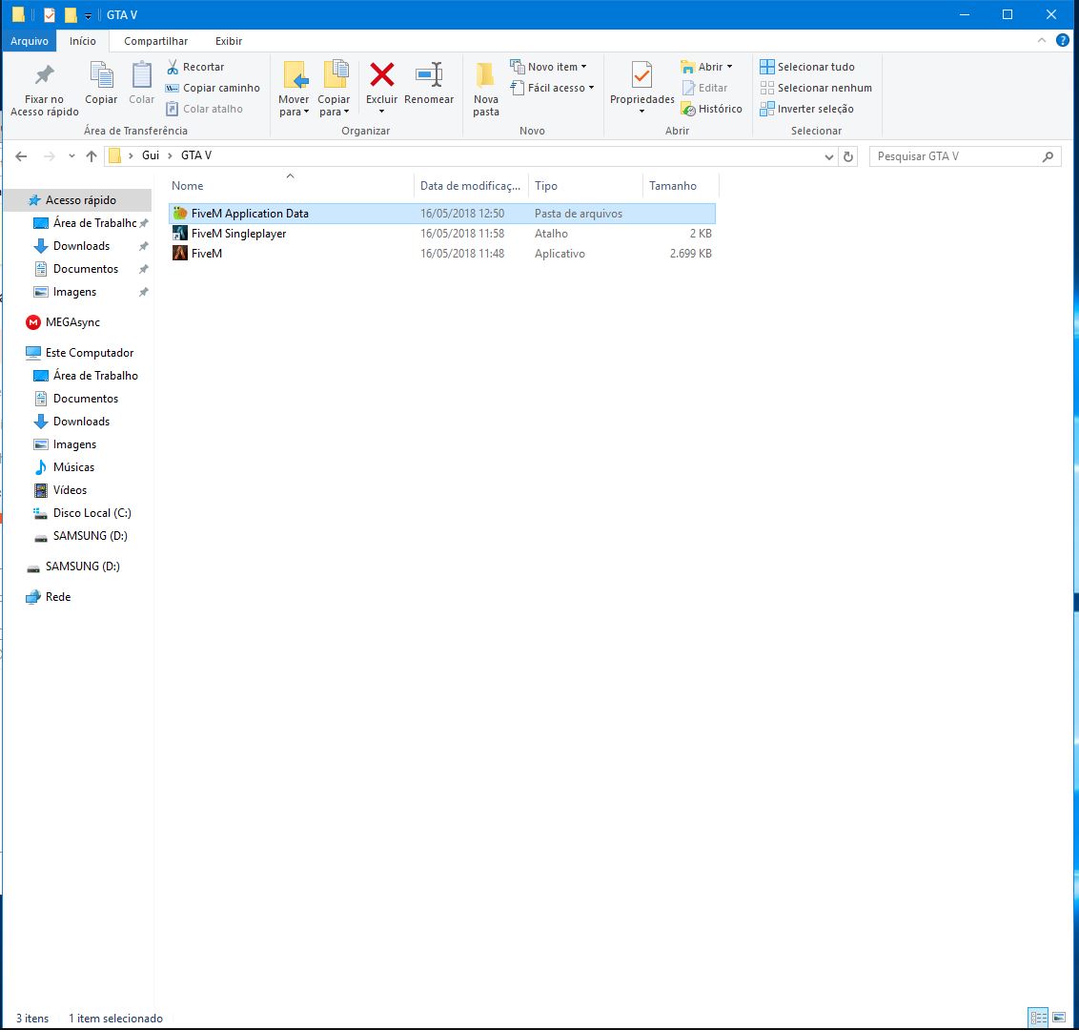Open the Mover para menu
Viewport: 1079px width, 1030px height.
coord(294,90)
